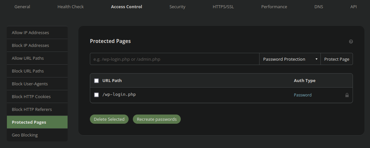Open Geo Blocking sidebar section

37,135
